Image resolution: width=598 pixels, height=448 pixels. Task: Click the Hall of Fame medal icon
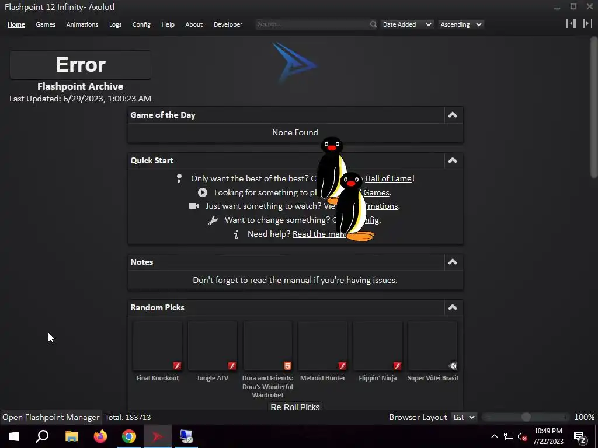click(179, 178)
